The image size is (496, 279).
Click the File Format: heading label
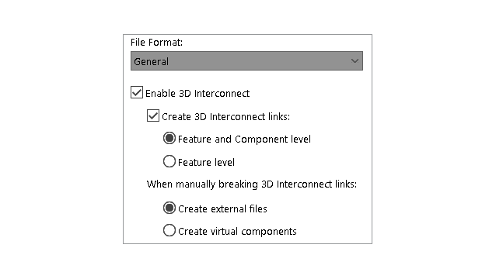coord(156,43)
